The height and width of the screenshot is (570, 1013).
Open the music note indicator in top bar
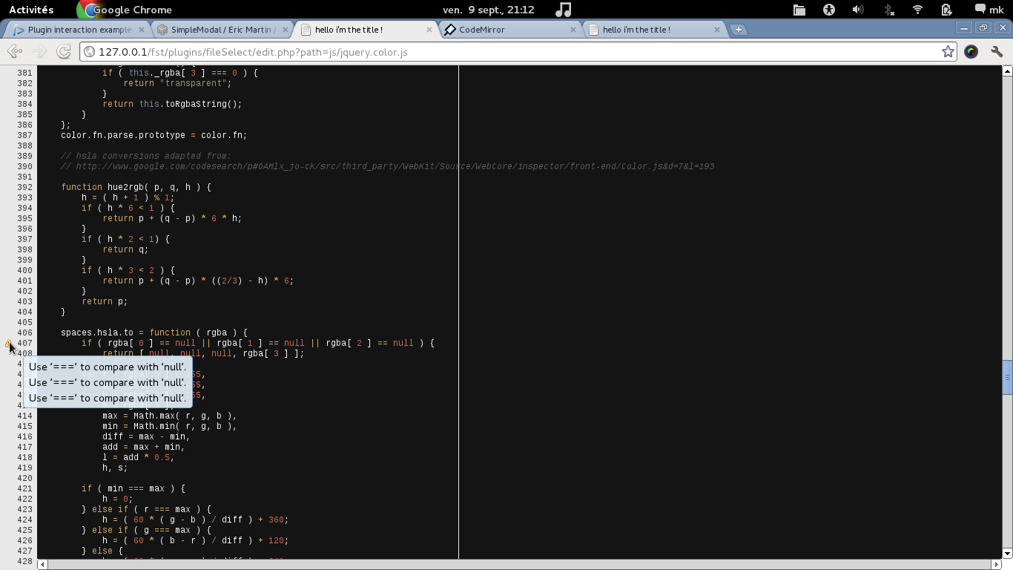[564, 10]
